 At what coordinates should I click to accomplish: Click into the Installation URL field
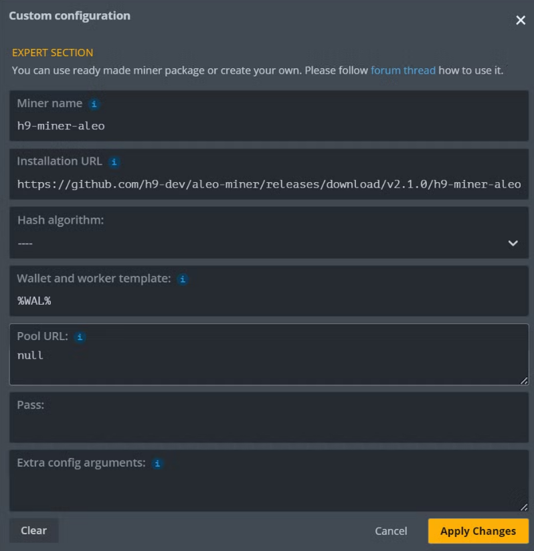[268, 183]
